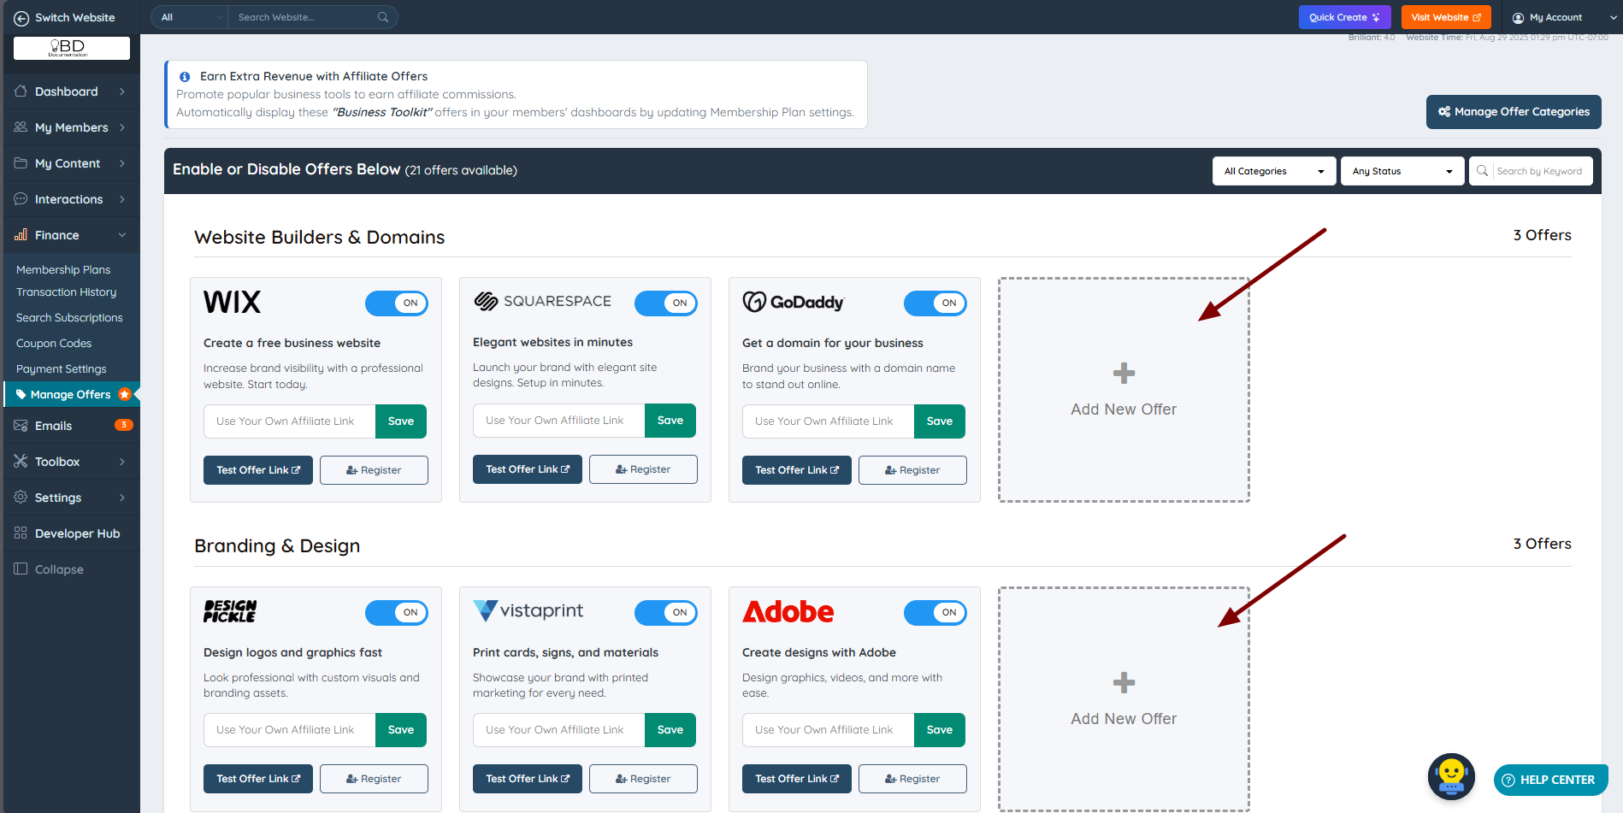Add New Offer in Website Builders section
The image size is (1623, 813).
[x=1124, y=390]
